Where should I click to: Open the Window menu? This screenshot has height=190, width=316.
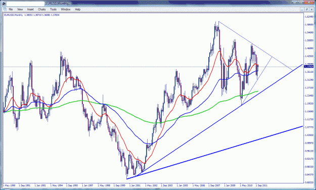66,9
